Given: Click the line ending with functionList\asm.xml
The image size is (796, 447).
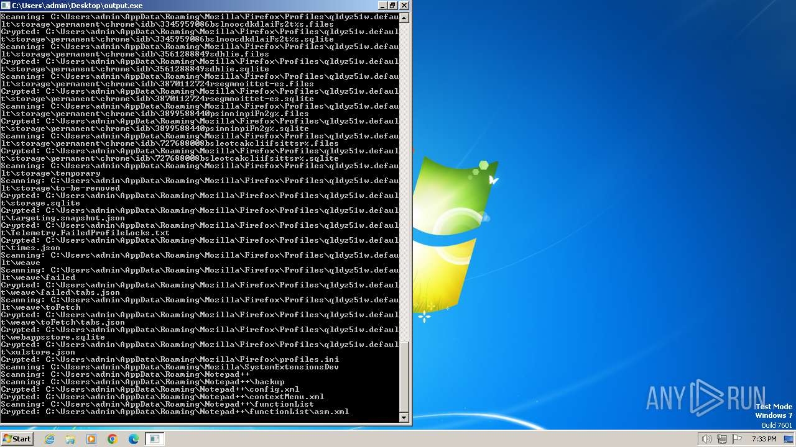Looking at the screenshot, I should (175, 412).
